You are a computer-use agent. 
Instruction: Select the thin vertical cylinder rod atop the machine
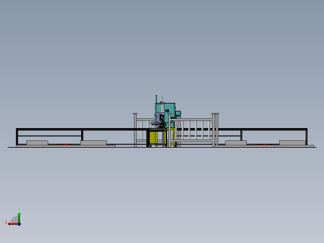coord(162,99)
